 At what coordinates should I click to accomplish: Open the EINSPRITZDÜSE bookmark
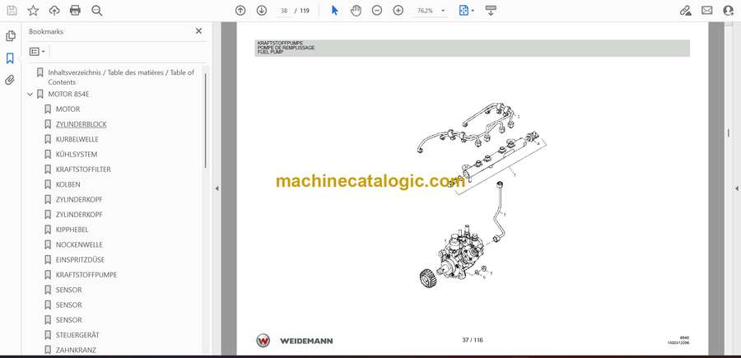coord(81,260)
